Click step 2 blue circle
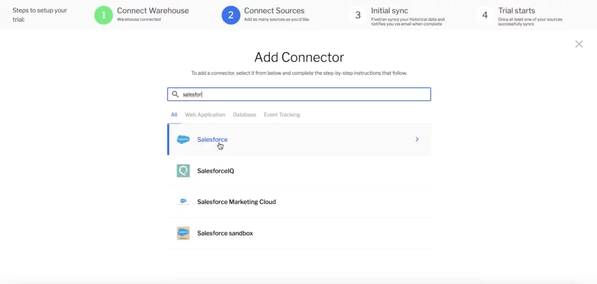Viewport: 597px width, 284px height. (x=231, y=15)
